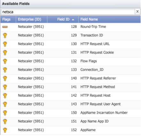The image size is (141, 136).
Task: Select the HTTP Request User Agent field name
Action: (x=100, y=104)
